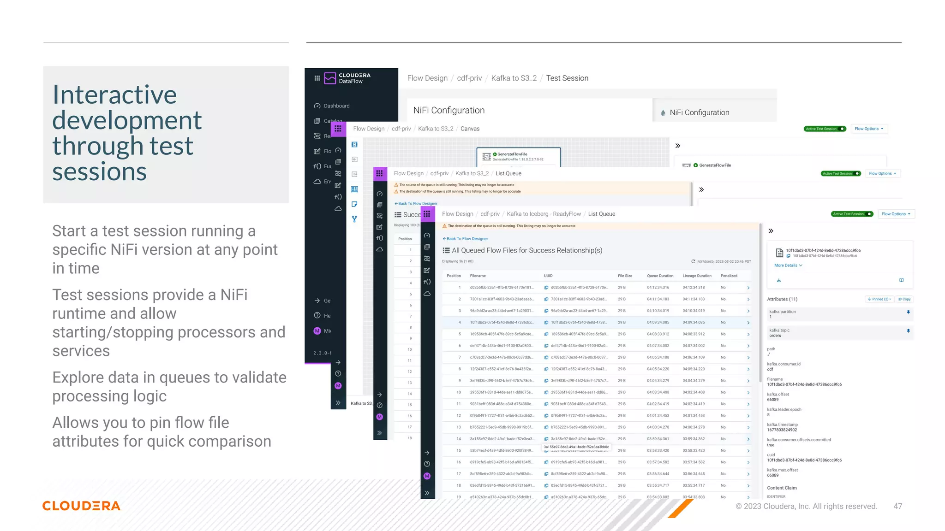Select the Output Port tool in Canvas toolbar
Screen dimensions: 945x531
[x=354, y=174]
